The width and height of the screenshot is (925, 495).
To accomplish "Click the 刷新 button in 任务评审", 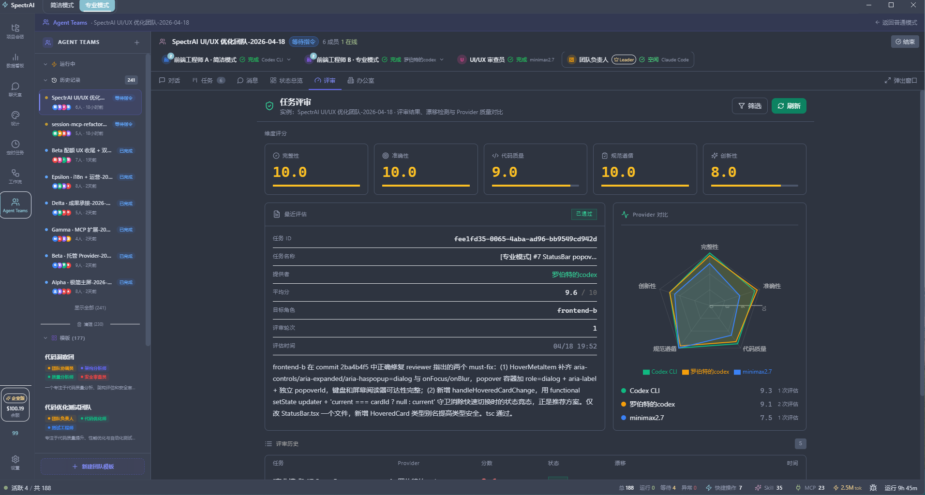I will point(789,105).
